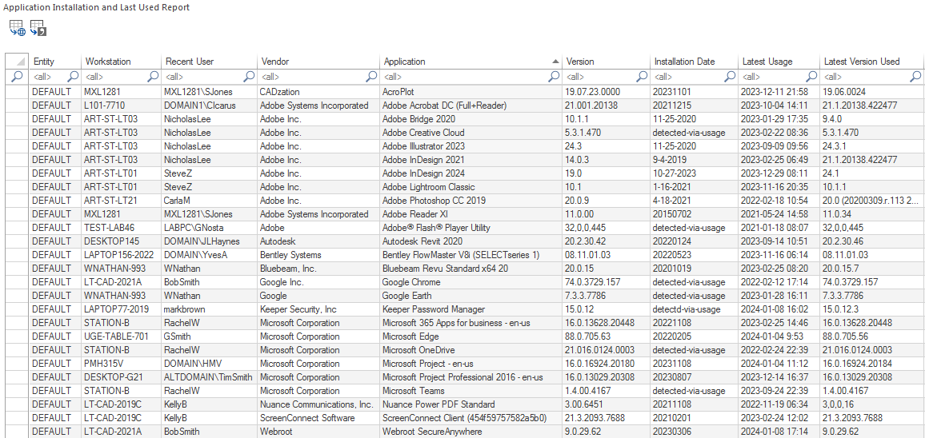The image size is (925, 438).
Task: Click the second table export toolbar icon
Action: [x=38, y=28]
